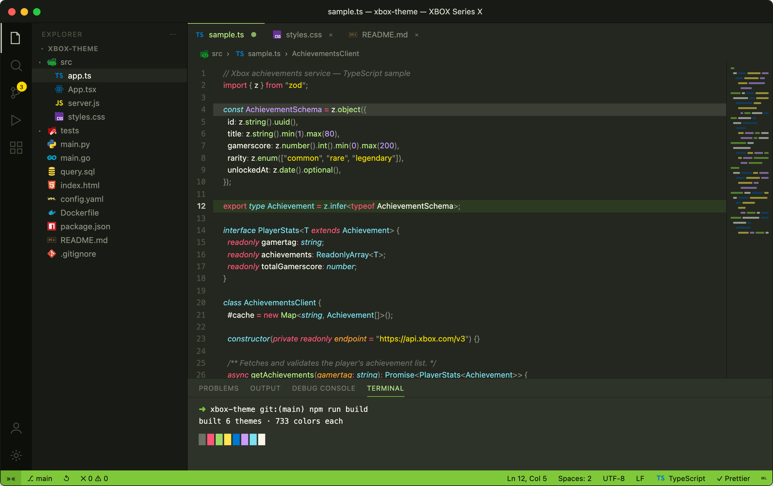Click the HTML5 icon beside index.html

(52, 185)
